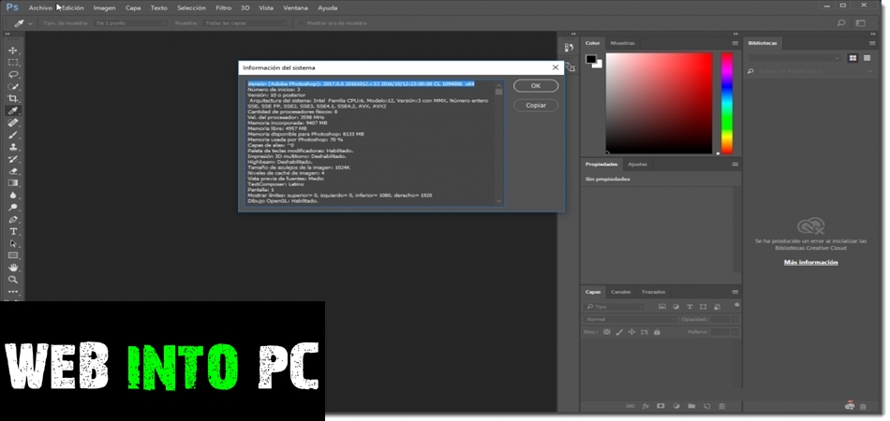Open the Opacidad dropdown arrow
The image size is (890, 421).
coord(735,319)
